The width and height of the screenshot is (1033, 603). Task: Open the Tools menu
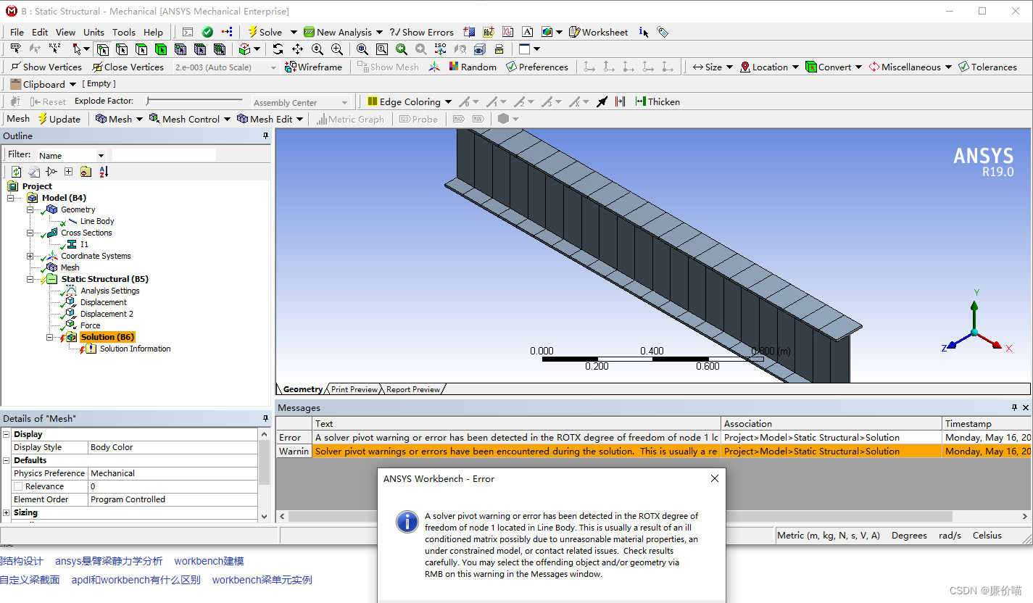(124, 32)
